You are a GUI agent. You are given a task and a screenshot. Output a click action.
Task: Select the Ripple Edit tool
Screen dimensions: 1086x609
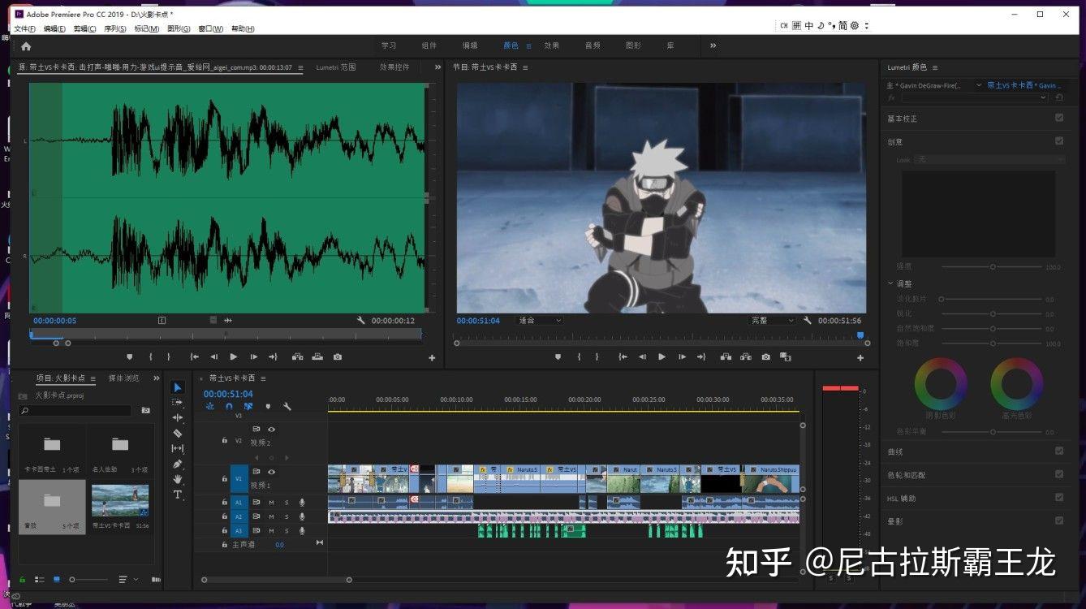click(x=178, y=417)
